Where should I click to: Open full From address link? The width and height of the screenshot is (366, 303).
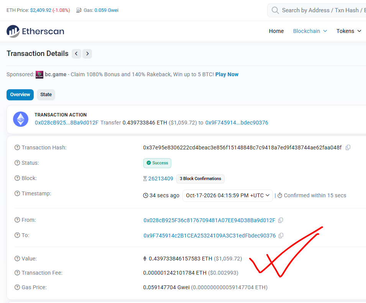209,220
